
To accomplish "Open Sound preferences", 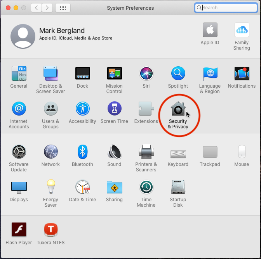I will (x=114, y=152).
